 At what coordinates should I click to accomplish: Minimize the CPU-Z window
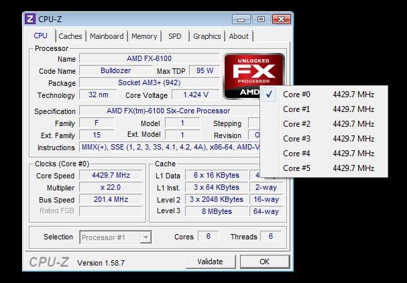point(241,19)
